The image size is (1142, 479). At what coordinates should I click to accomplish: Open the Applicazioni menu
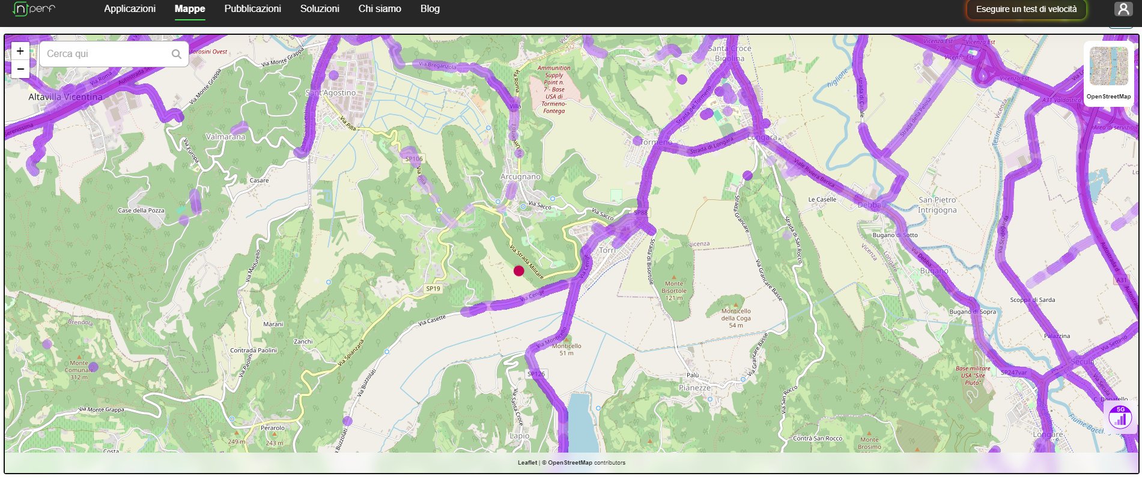pyautogui.click(x=130, y=9)
